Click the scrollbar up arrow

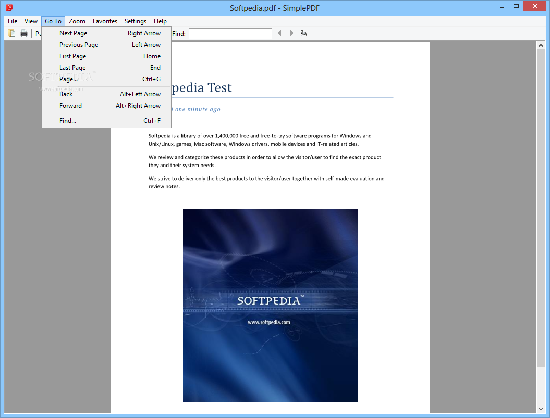coord(541,45)
